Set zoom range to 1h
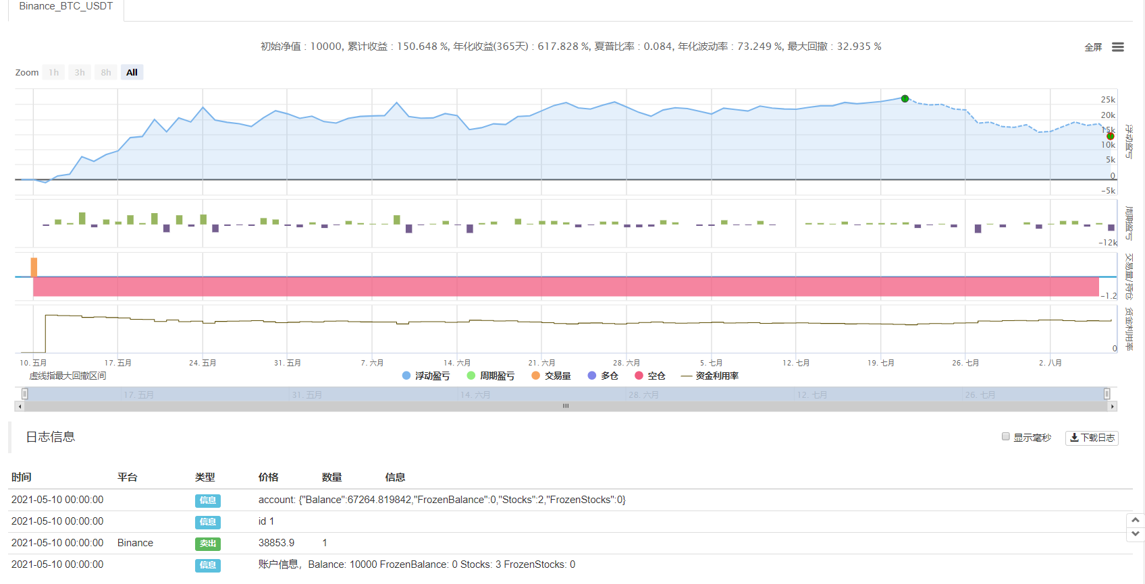 click(54, 72)
